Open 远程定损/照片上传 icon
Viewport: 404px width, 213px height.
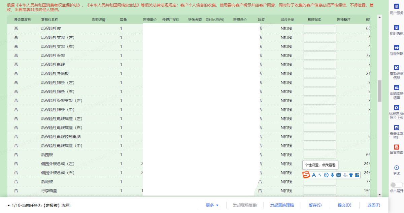[396, 108]
